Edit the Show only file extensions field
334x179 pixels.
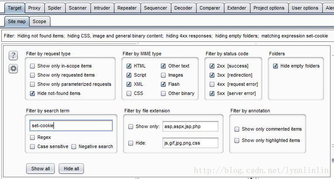click(190, 127)
